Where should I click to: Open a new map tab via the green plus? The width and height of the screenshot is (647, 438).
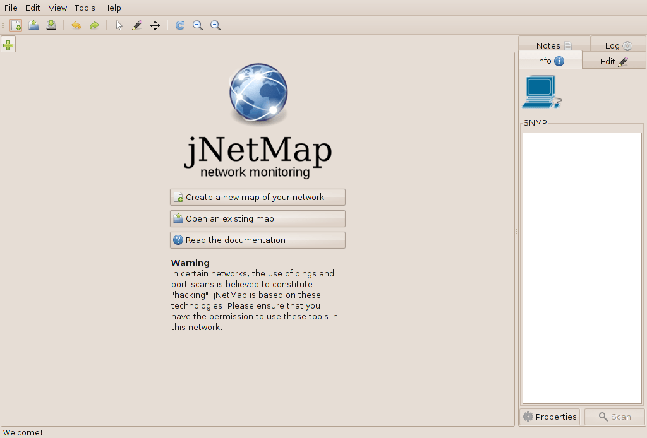[8, 45]
